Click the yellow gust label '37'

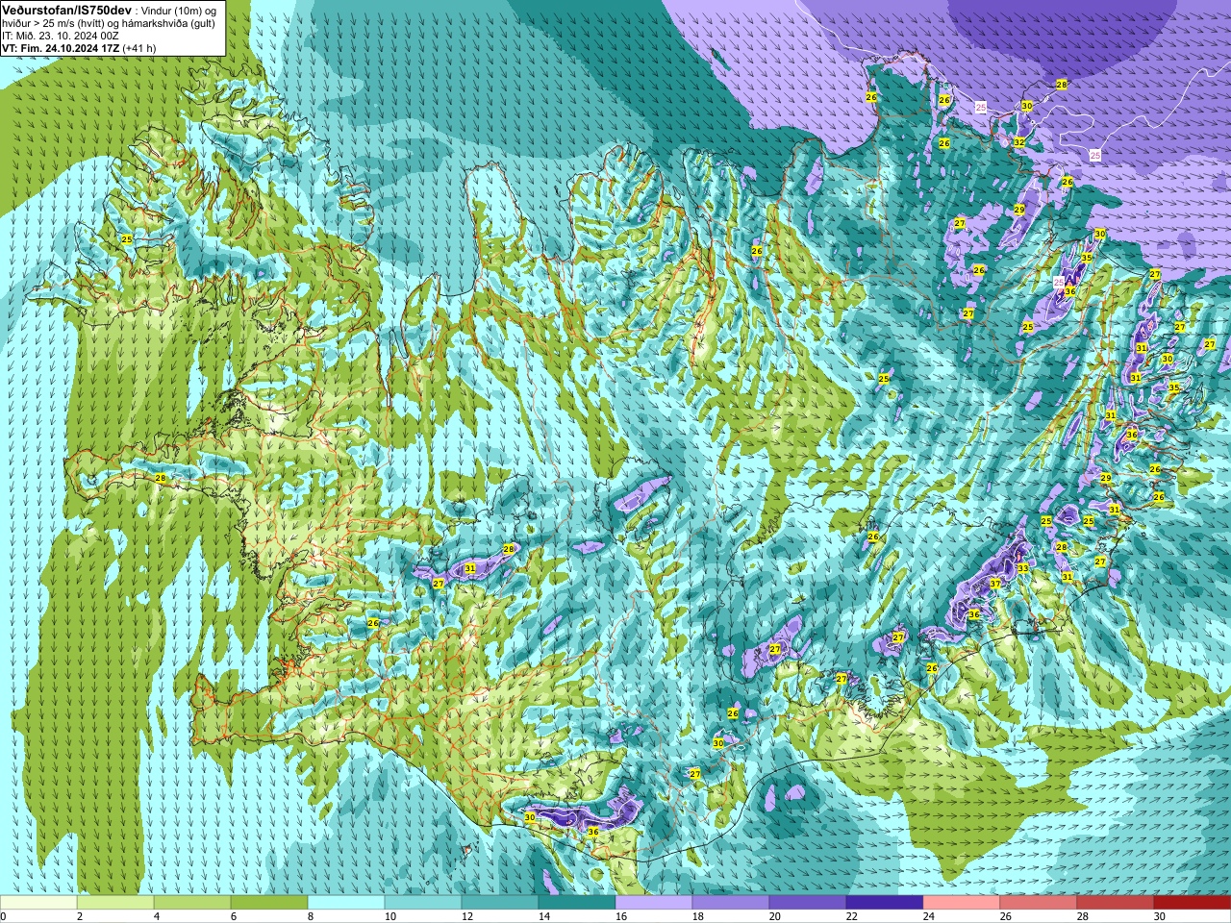pos(995,584)
